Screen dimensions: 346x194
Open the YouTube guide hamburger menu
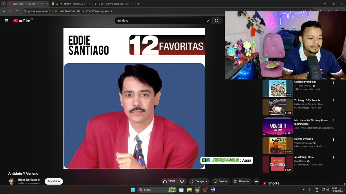point(6,21)
